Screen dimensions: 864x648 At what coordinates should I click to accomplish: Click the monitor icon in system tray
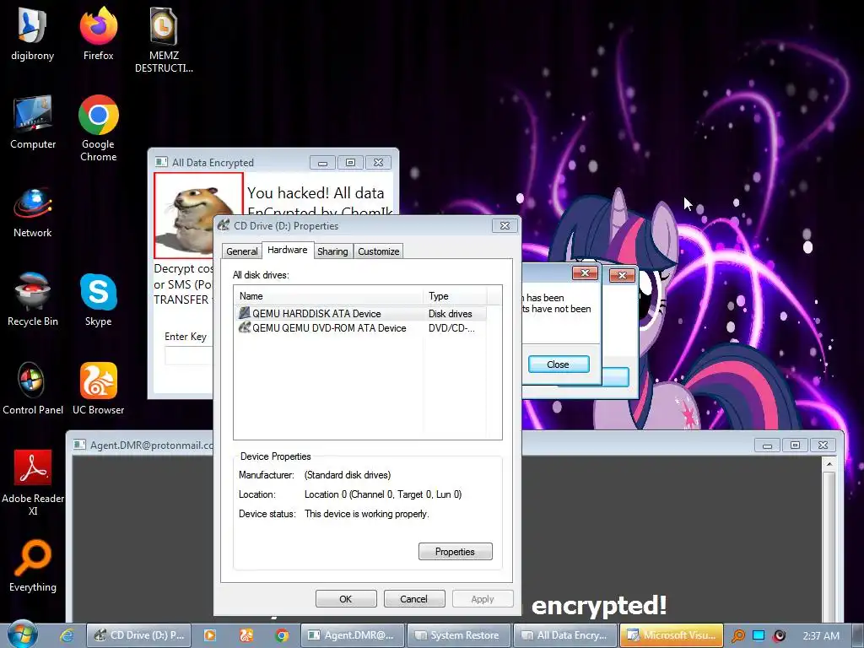pos(759,635)
